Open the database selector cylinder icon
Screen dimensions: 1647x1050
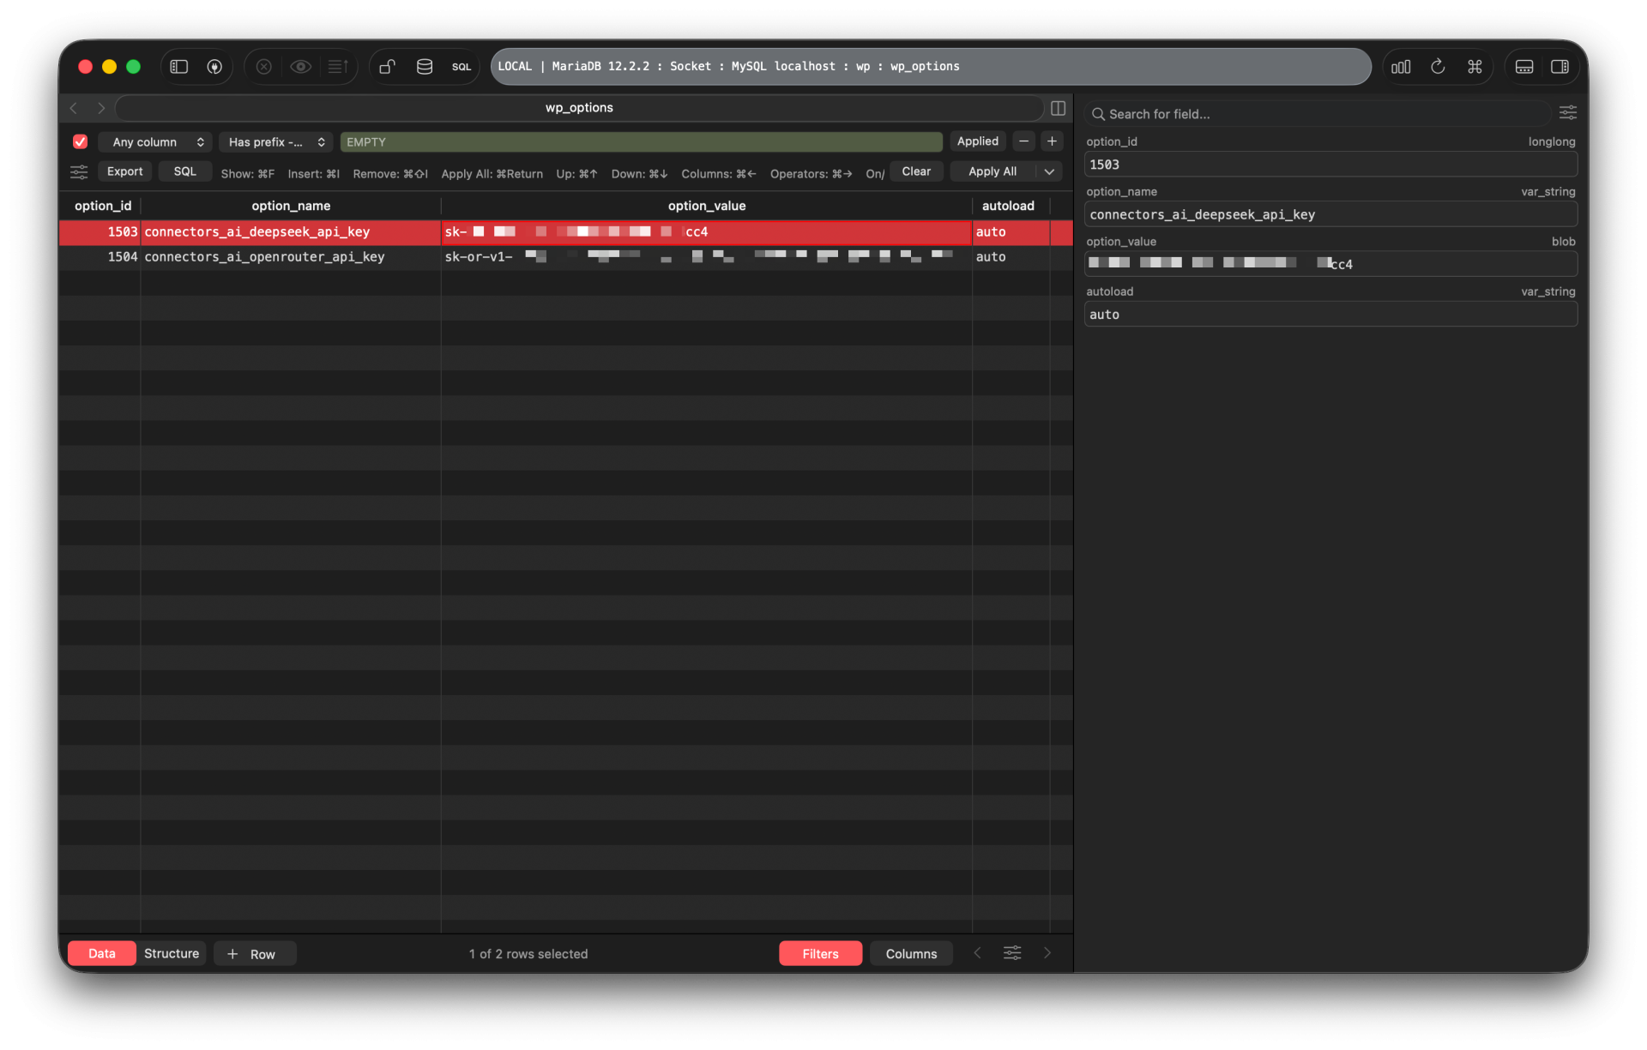pyautogui.click(x=425, y=67)
